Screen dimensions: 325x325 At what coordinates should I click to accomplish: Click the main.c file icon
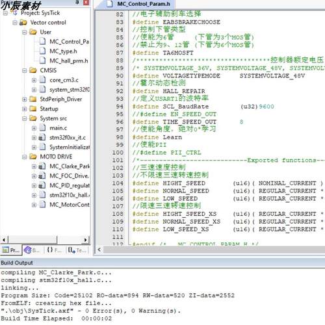pyautogui.click(x=43, y=127)
